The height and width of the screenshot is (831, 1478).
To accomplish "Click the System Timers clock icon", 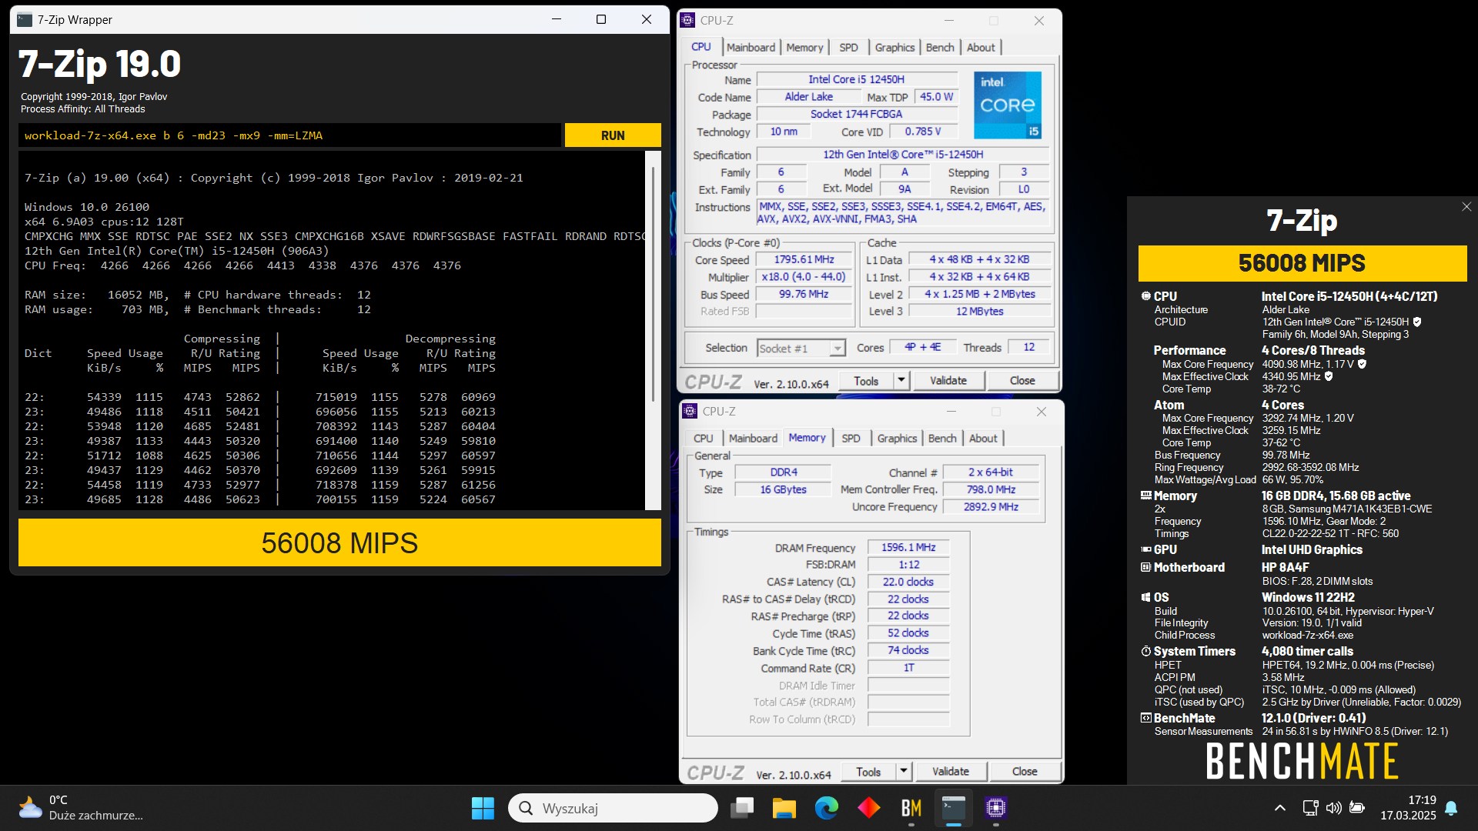I will 1145,652.
